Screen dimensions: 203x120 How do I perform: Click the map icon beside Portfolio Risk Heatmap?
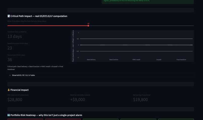point(9,115)
